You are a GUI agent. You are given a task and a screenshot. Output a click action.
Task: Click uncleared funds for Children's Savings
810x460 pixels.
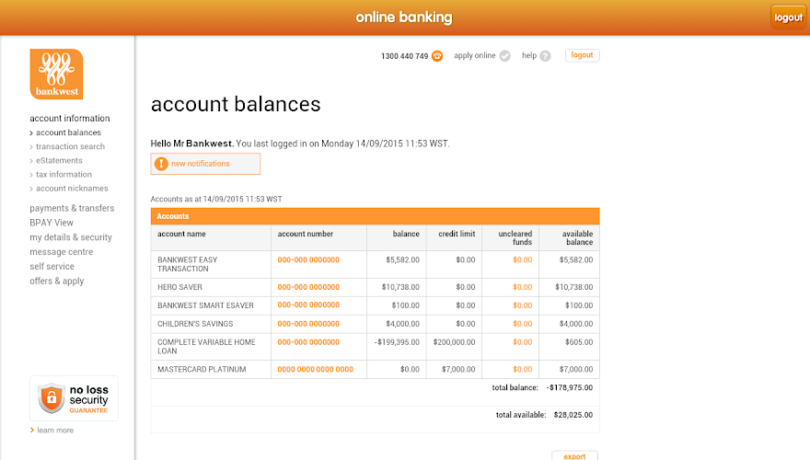click(x=522, y=324)
